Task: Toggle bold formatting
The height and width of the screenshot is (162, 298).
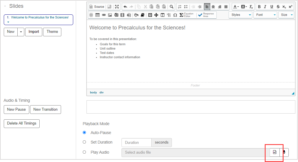Action: 259,7
